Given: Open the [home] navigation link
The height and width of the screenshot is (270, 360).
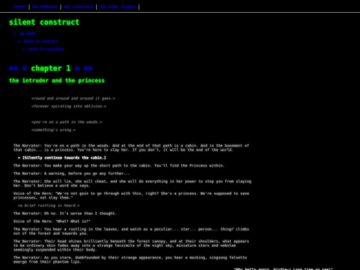Looking at the screenshot, I should point(20,7).
